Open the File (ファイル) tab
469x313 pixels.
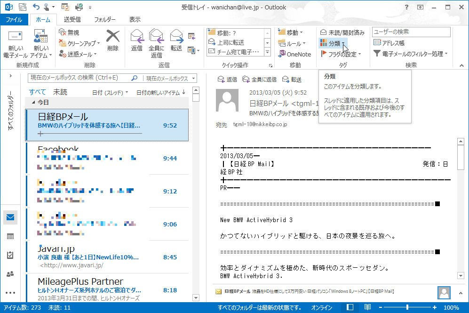(14, 19)
